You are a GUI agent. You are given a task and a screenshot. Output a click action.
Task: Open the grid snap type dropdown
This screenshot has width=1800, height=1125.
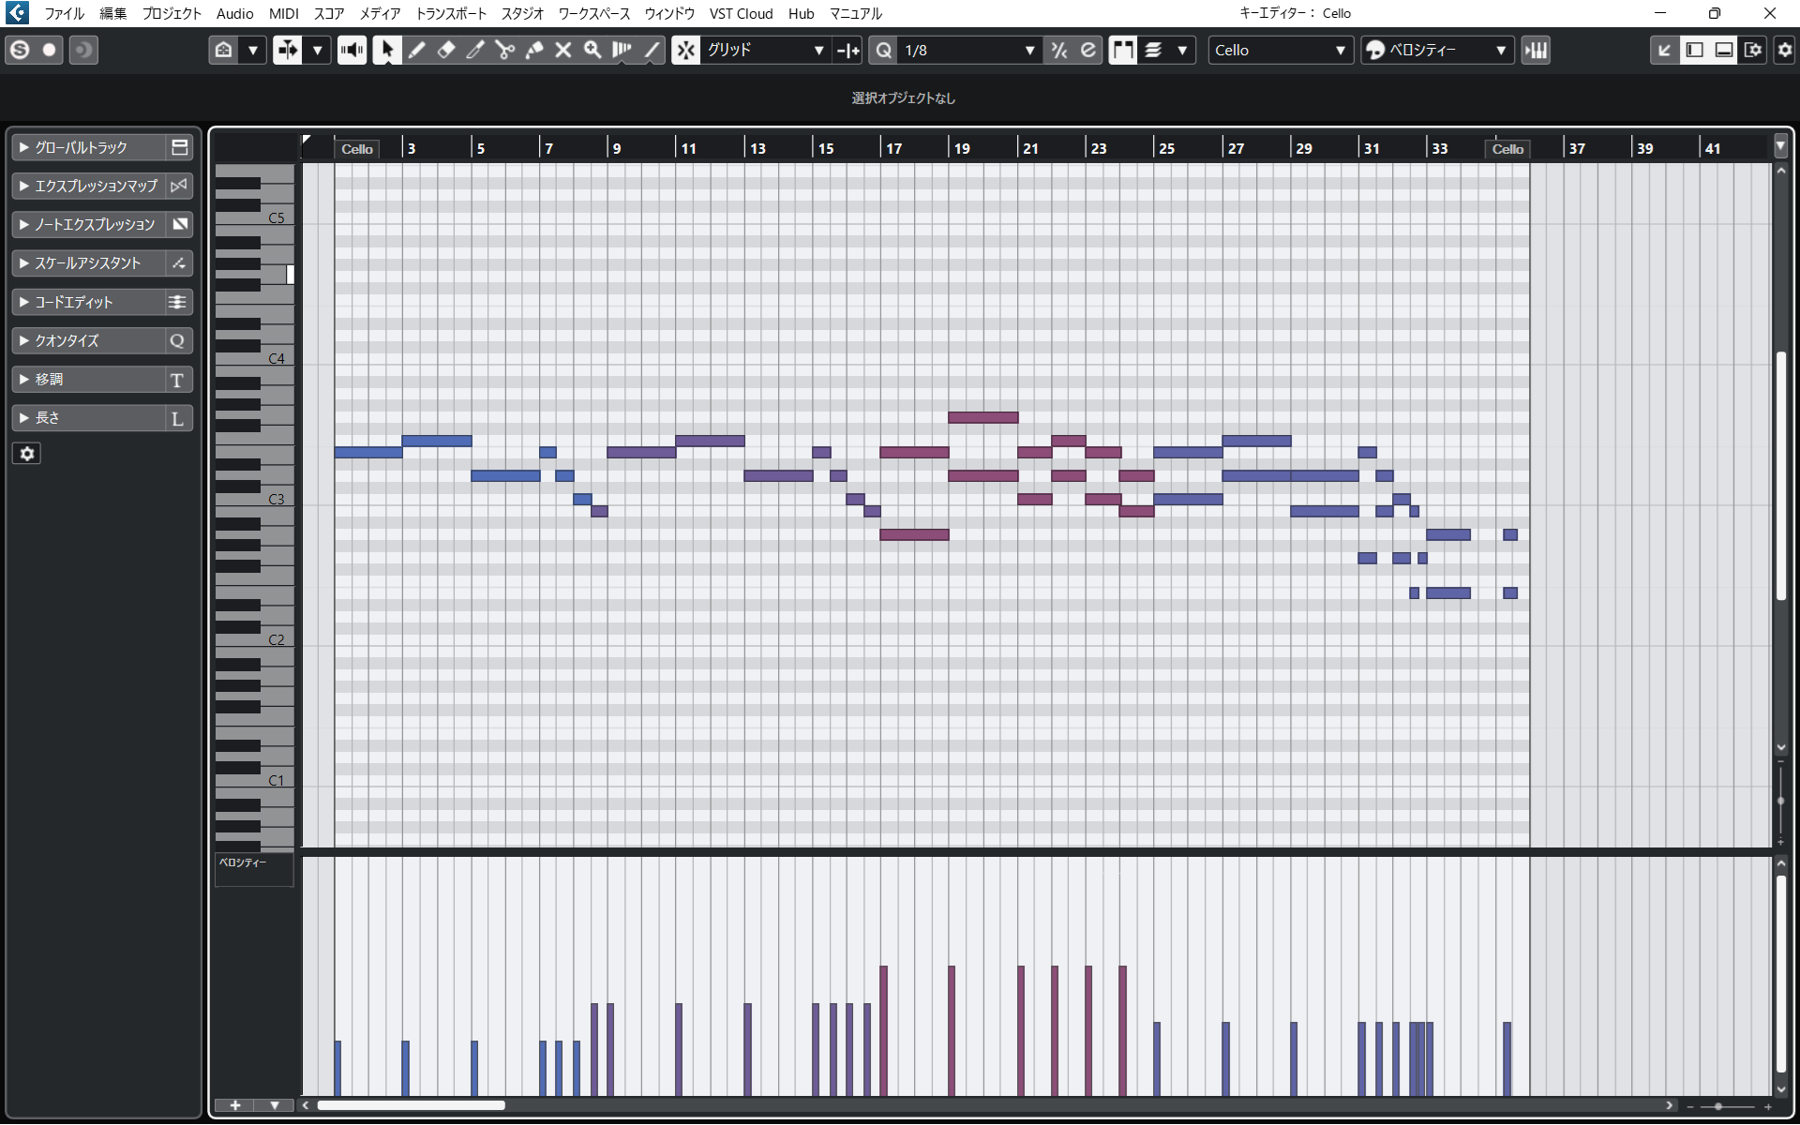coord(765,51)
